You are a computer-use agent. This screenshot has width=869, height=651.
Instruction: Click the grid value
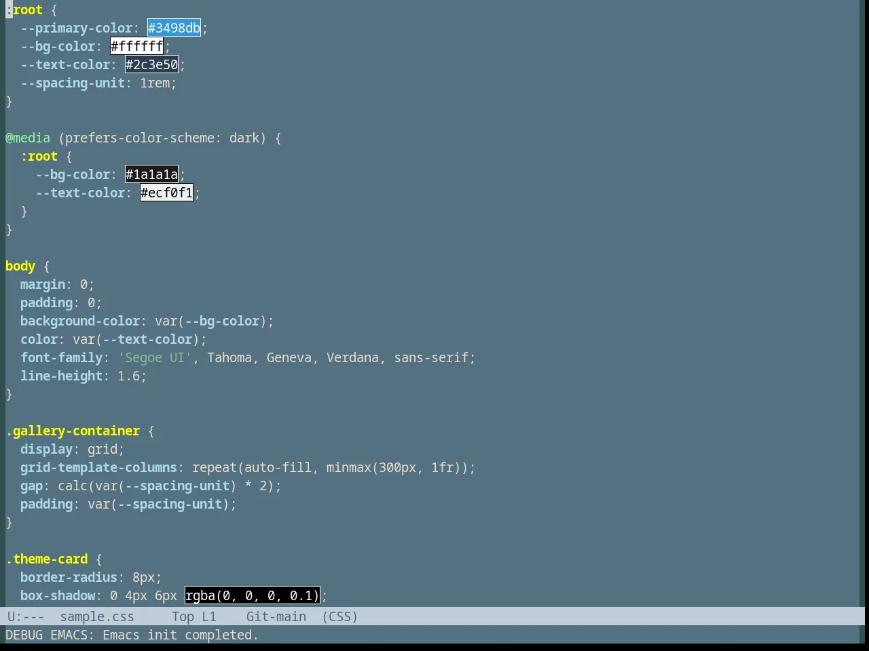[x=103, y=449]
